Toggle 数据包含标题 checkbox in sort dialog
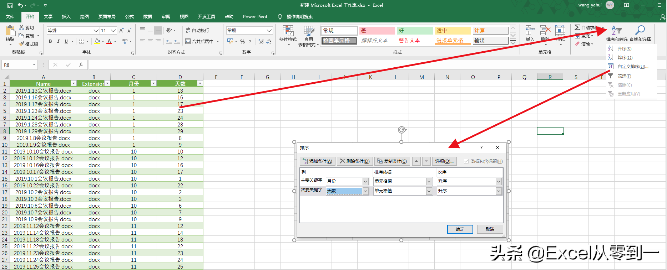The image size is (667, 270). point(466,161)
